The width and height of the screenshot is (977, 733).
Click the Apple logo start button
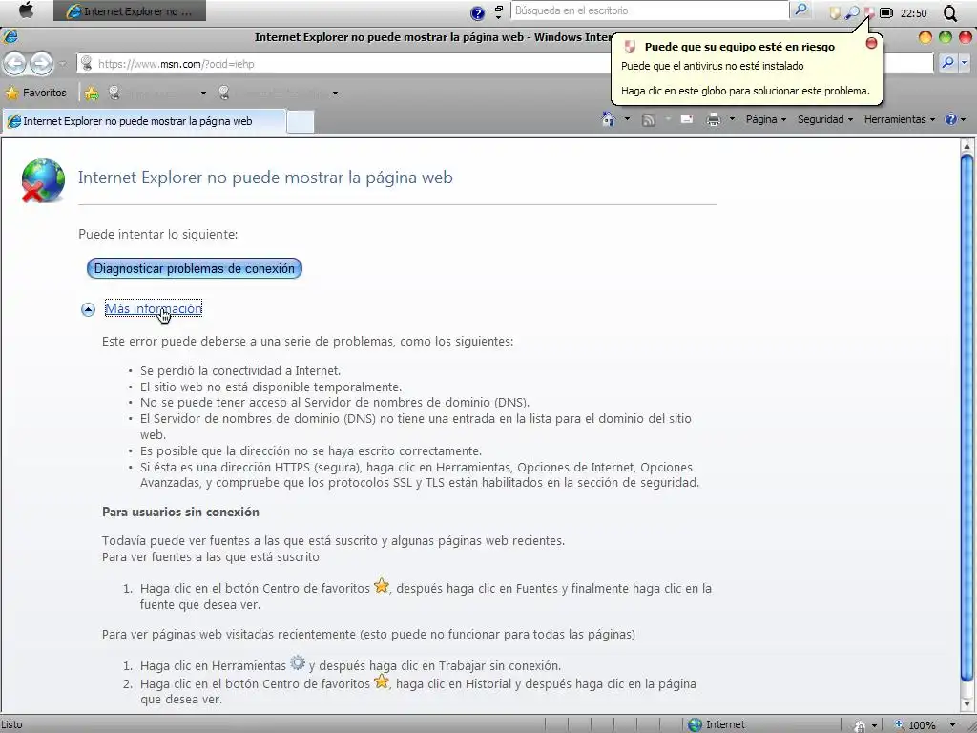(26, 10)
